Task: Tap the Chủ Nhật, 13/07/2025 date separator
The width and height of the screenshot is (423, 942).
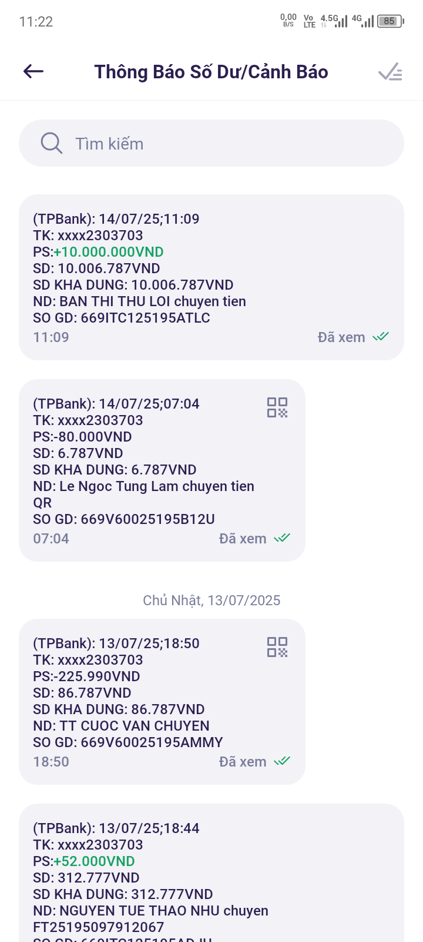Action: tap(211, 601)
